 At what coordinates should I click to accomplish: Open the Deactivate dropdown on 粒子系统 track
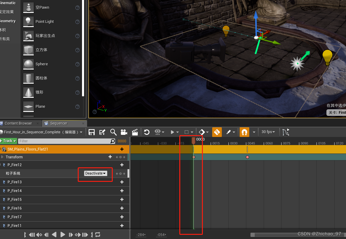pos(95,173)
